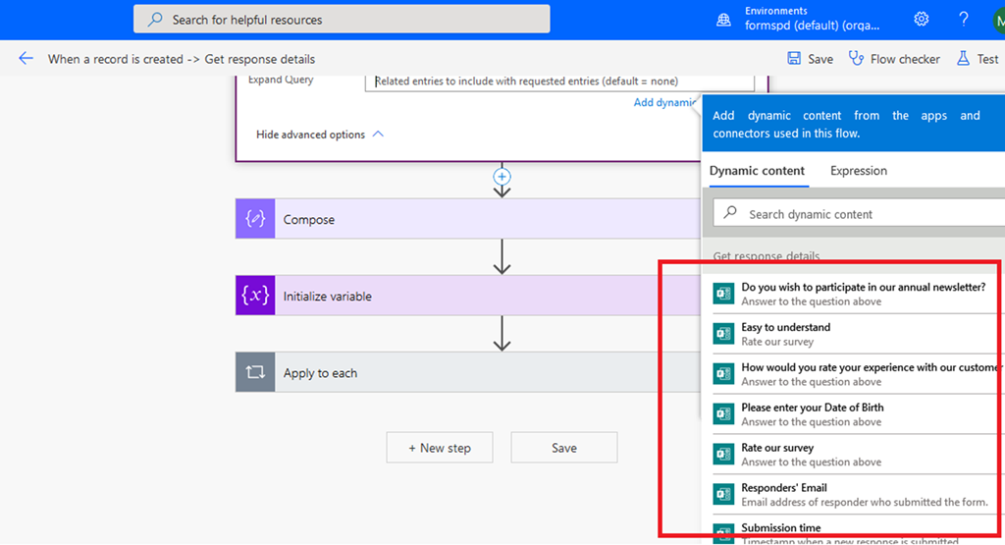Image resolution: width=1005 pixels, height=545 pixels.
Task: Click the back arrow next to flow title
Action: tap(26, 59)
